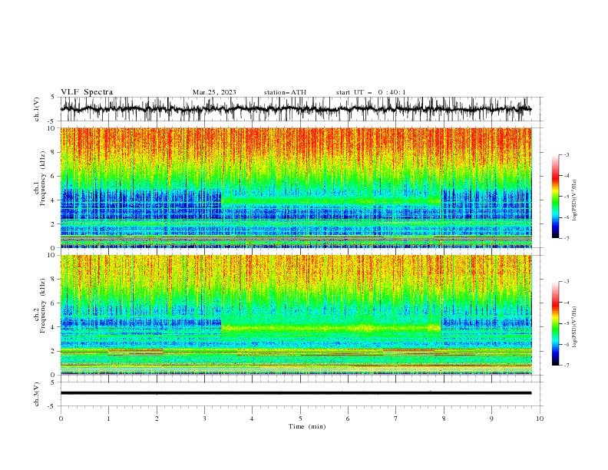The height and width of the screenshot is (470, 608).
Task: Click the ch.1 spectrogram panel
Action: (x=296, y=187)
